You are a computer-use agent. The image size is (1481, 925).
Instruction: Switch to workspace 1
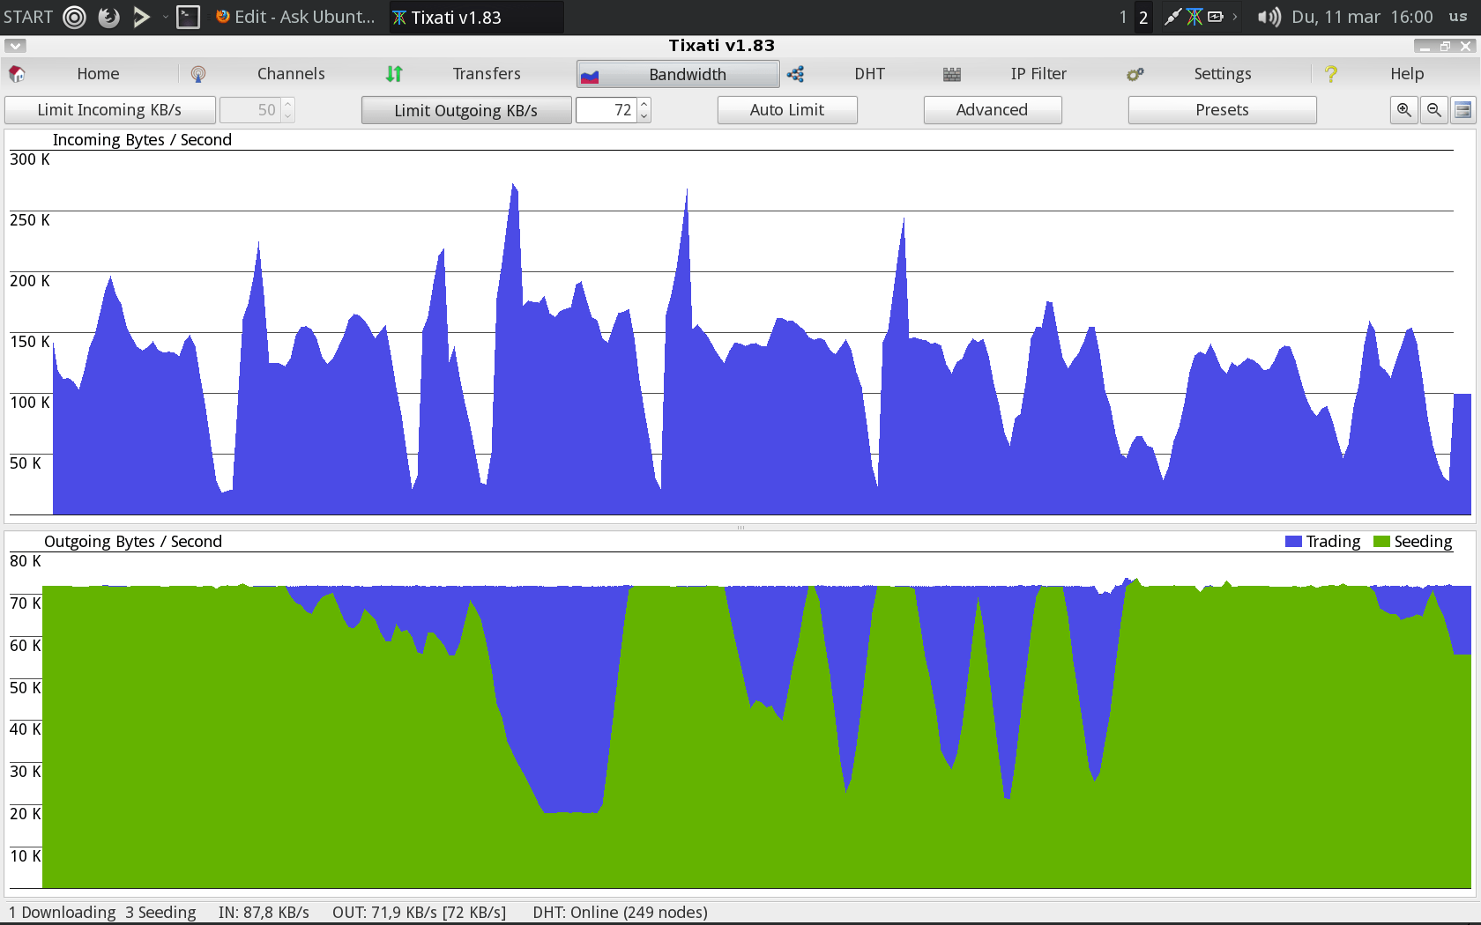click(x=1123, y=17)
